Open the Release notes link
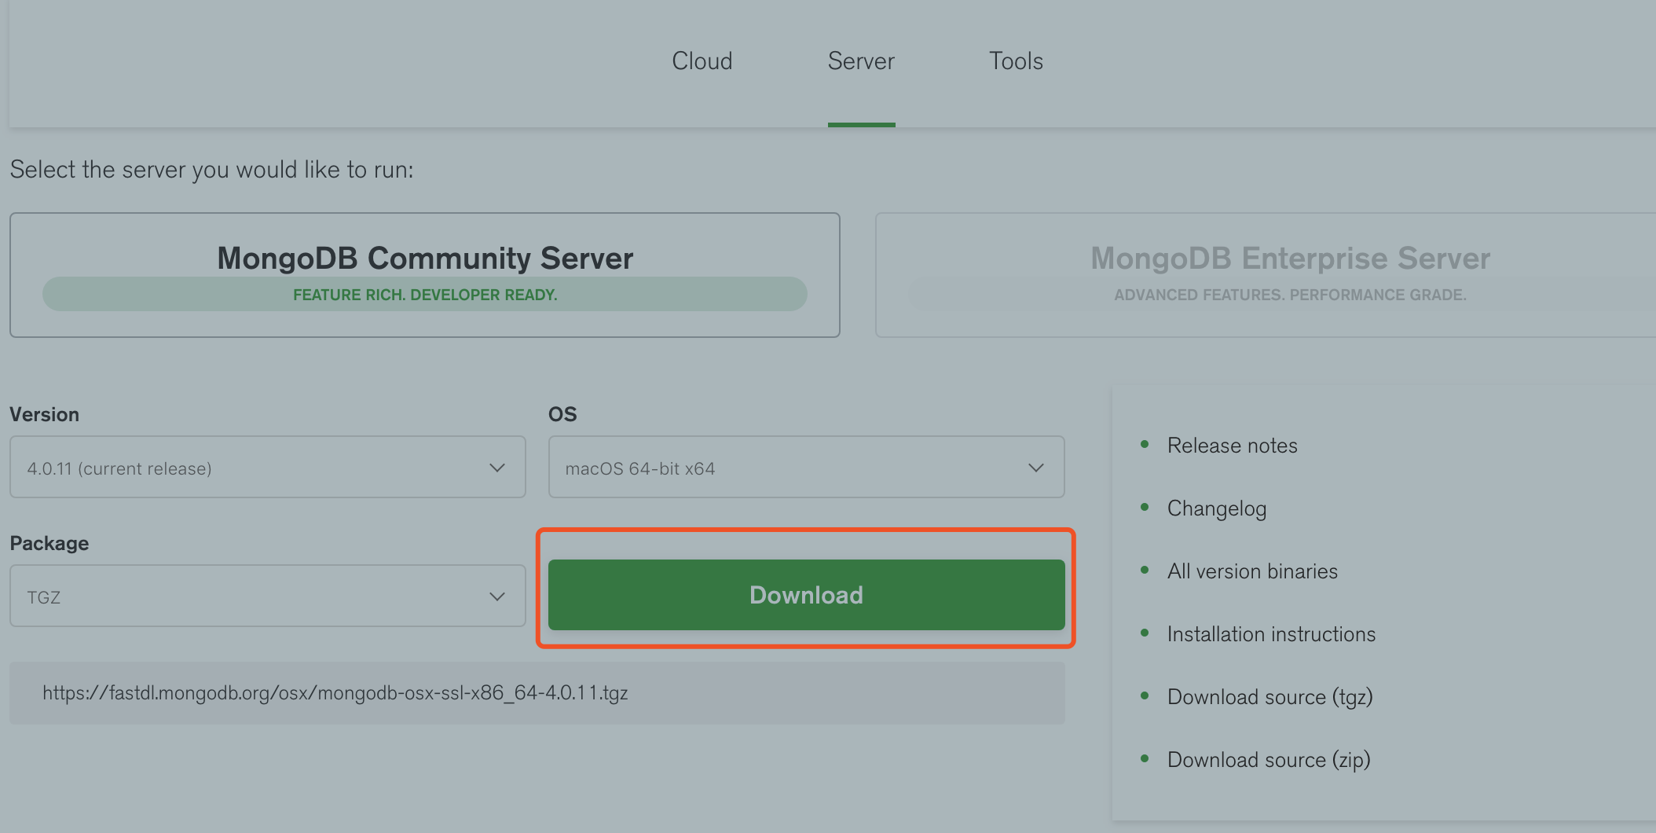Screen dimensions: 1656x833 (x=1232, y=446)
